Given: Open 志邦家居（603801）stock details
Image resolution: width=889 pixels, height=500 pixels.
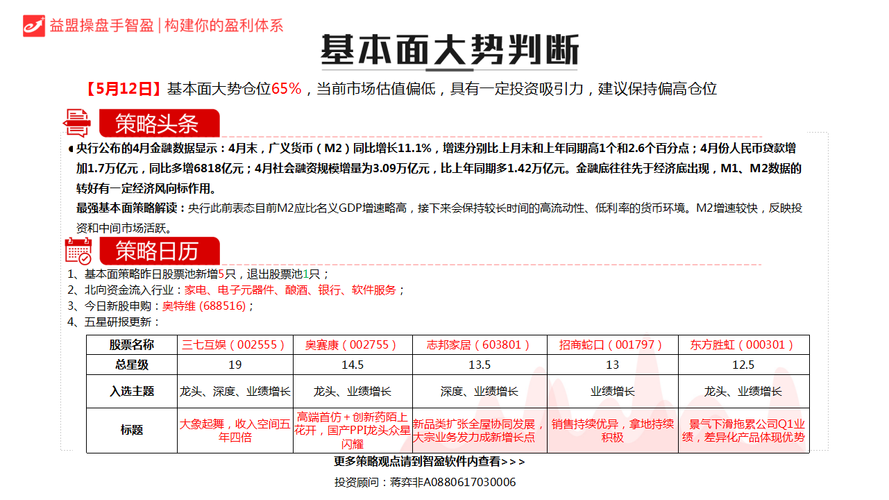Looking at the screenshot, I should pos(481,344).
